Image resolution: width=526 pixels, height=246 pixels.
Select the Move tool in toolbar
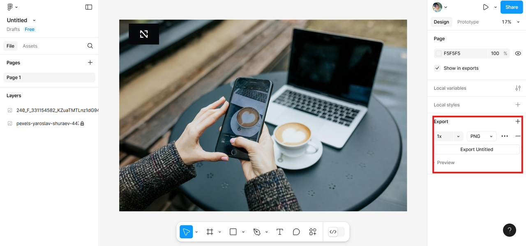tap(186, 232)
